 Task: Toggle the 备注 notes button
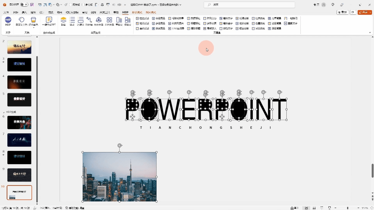(x=295, y=208)
